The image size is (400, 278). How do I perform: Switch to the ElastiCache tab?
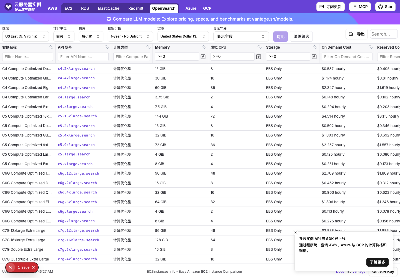click(109, 8)
